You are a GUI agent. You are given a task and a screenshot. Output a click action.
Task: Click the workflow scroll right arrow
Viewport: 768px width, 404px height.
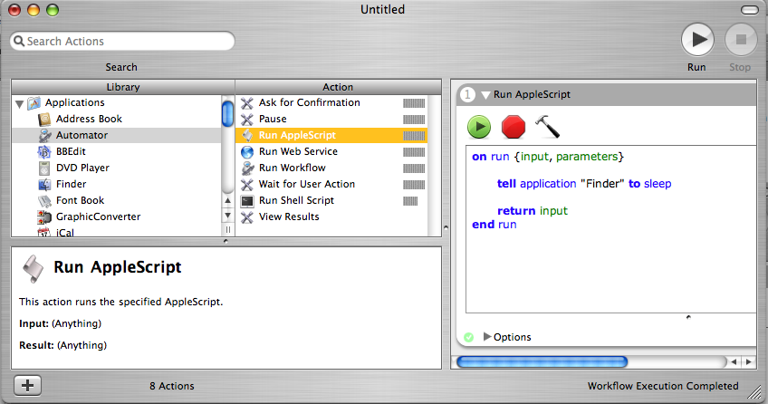click(x=748, y=362)
